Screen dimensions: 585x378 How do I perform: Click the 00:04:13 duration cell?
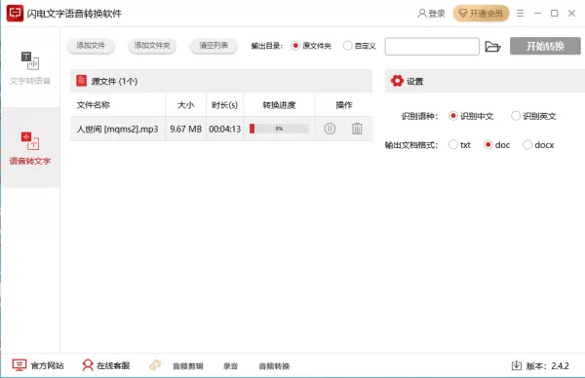(x=224, y=129)
